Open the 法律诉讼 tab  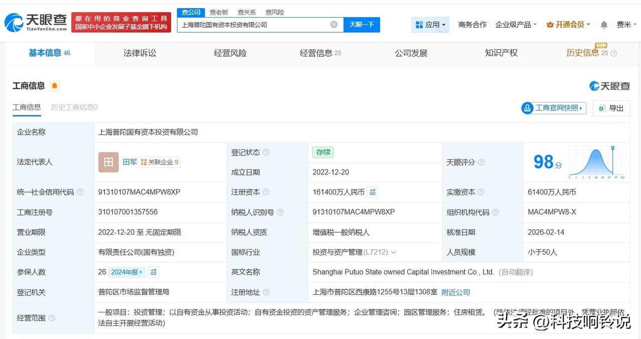pos(140,53)
